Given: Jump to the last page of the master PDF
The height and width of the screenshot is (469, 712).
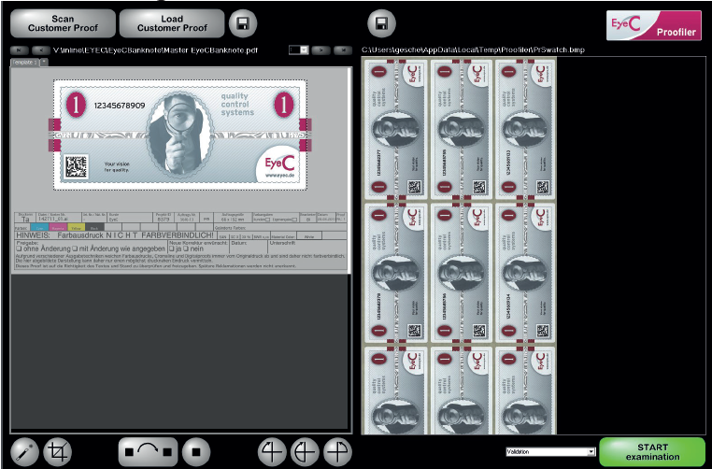Looking at the screenshot, I should point(343,50).
